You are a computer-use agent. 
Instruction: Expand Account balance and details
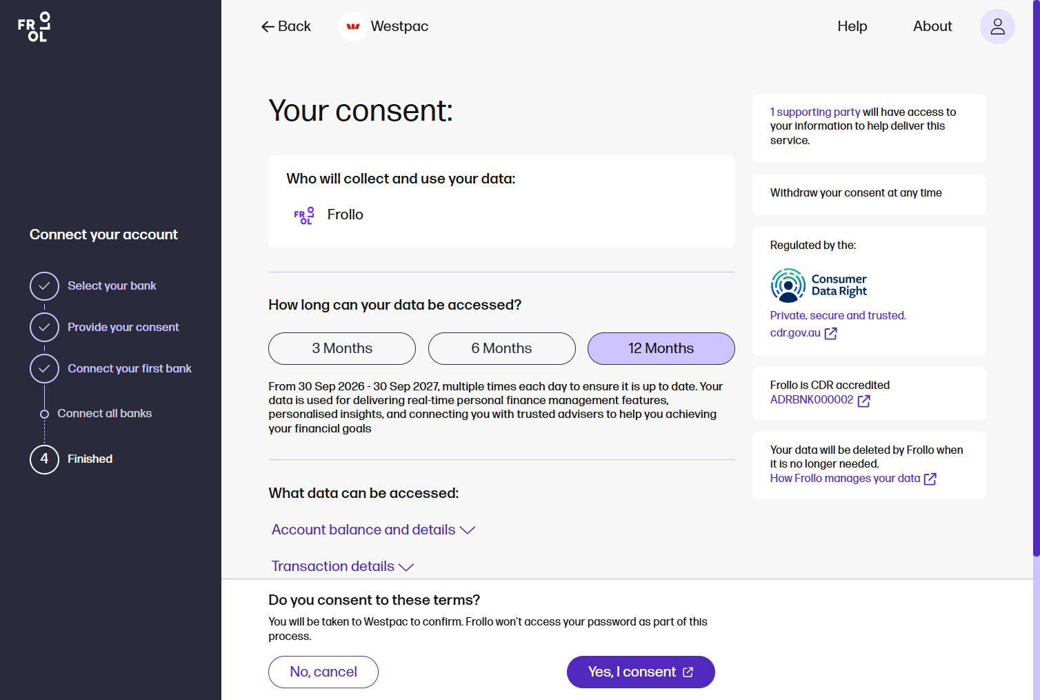pos(373,530)
